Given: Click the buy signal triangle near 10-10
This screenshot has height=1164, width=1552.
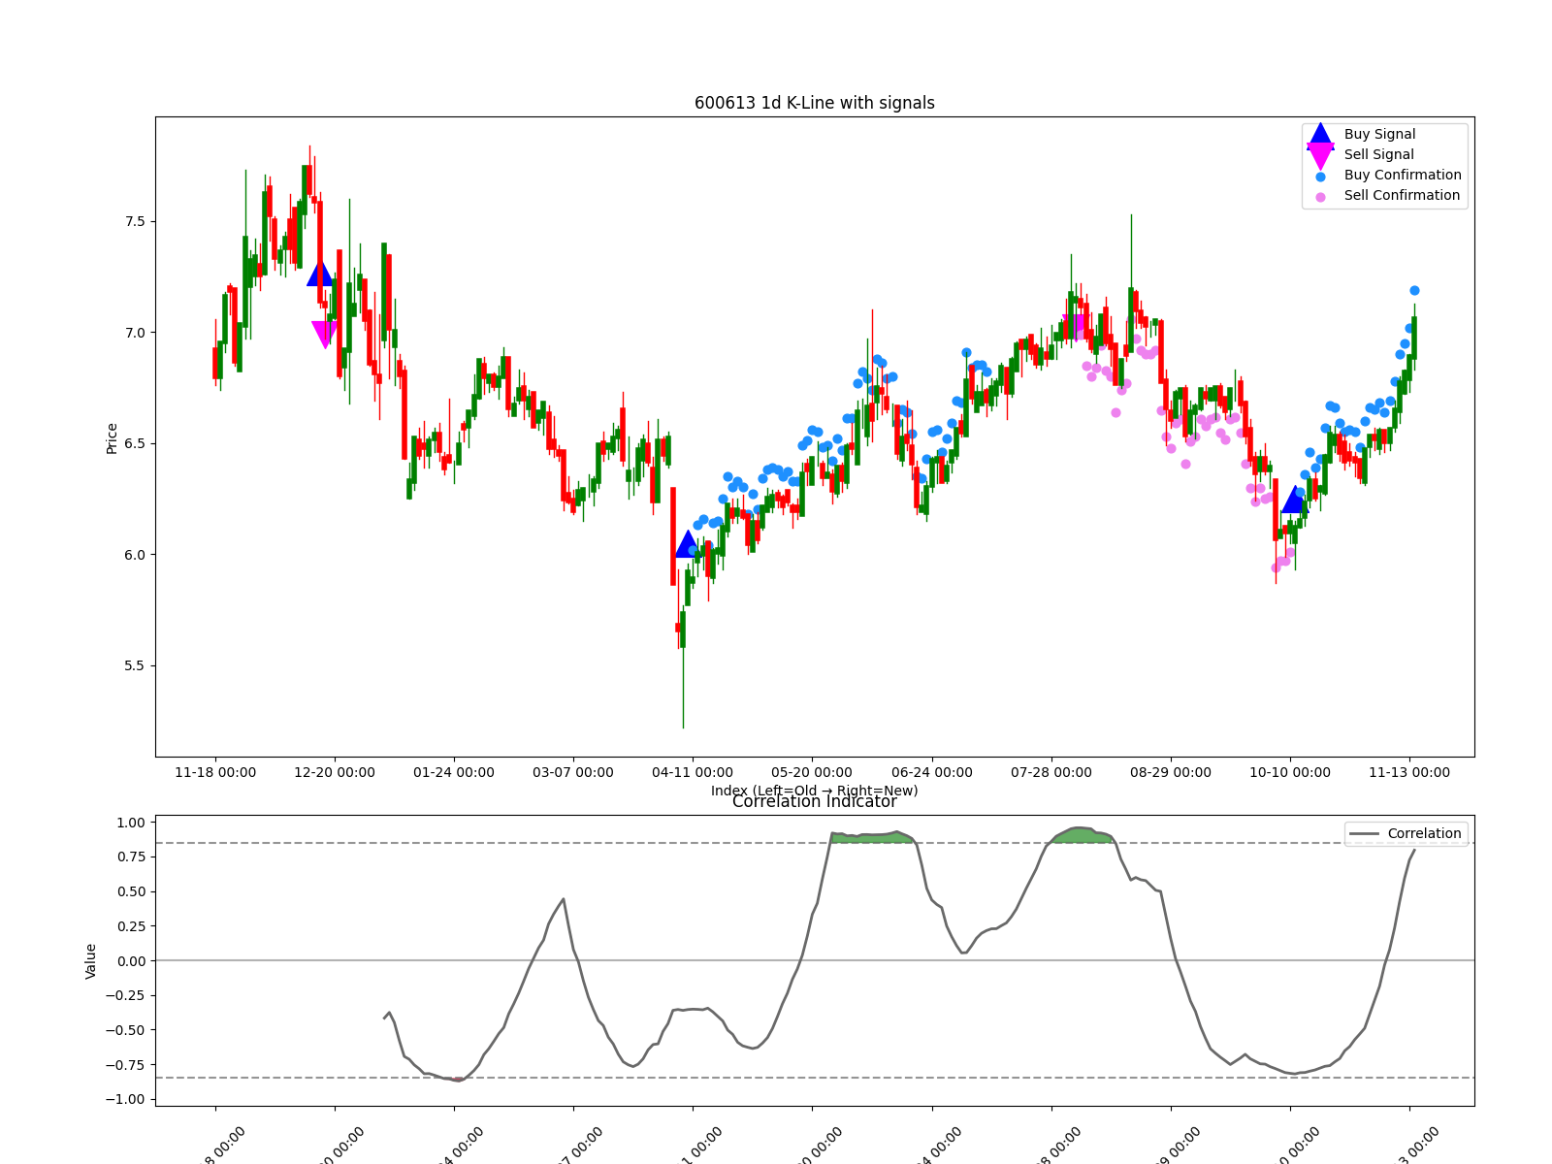Looking at the screenshot, I should (1294, 503).
